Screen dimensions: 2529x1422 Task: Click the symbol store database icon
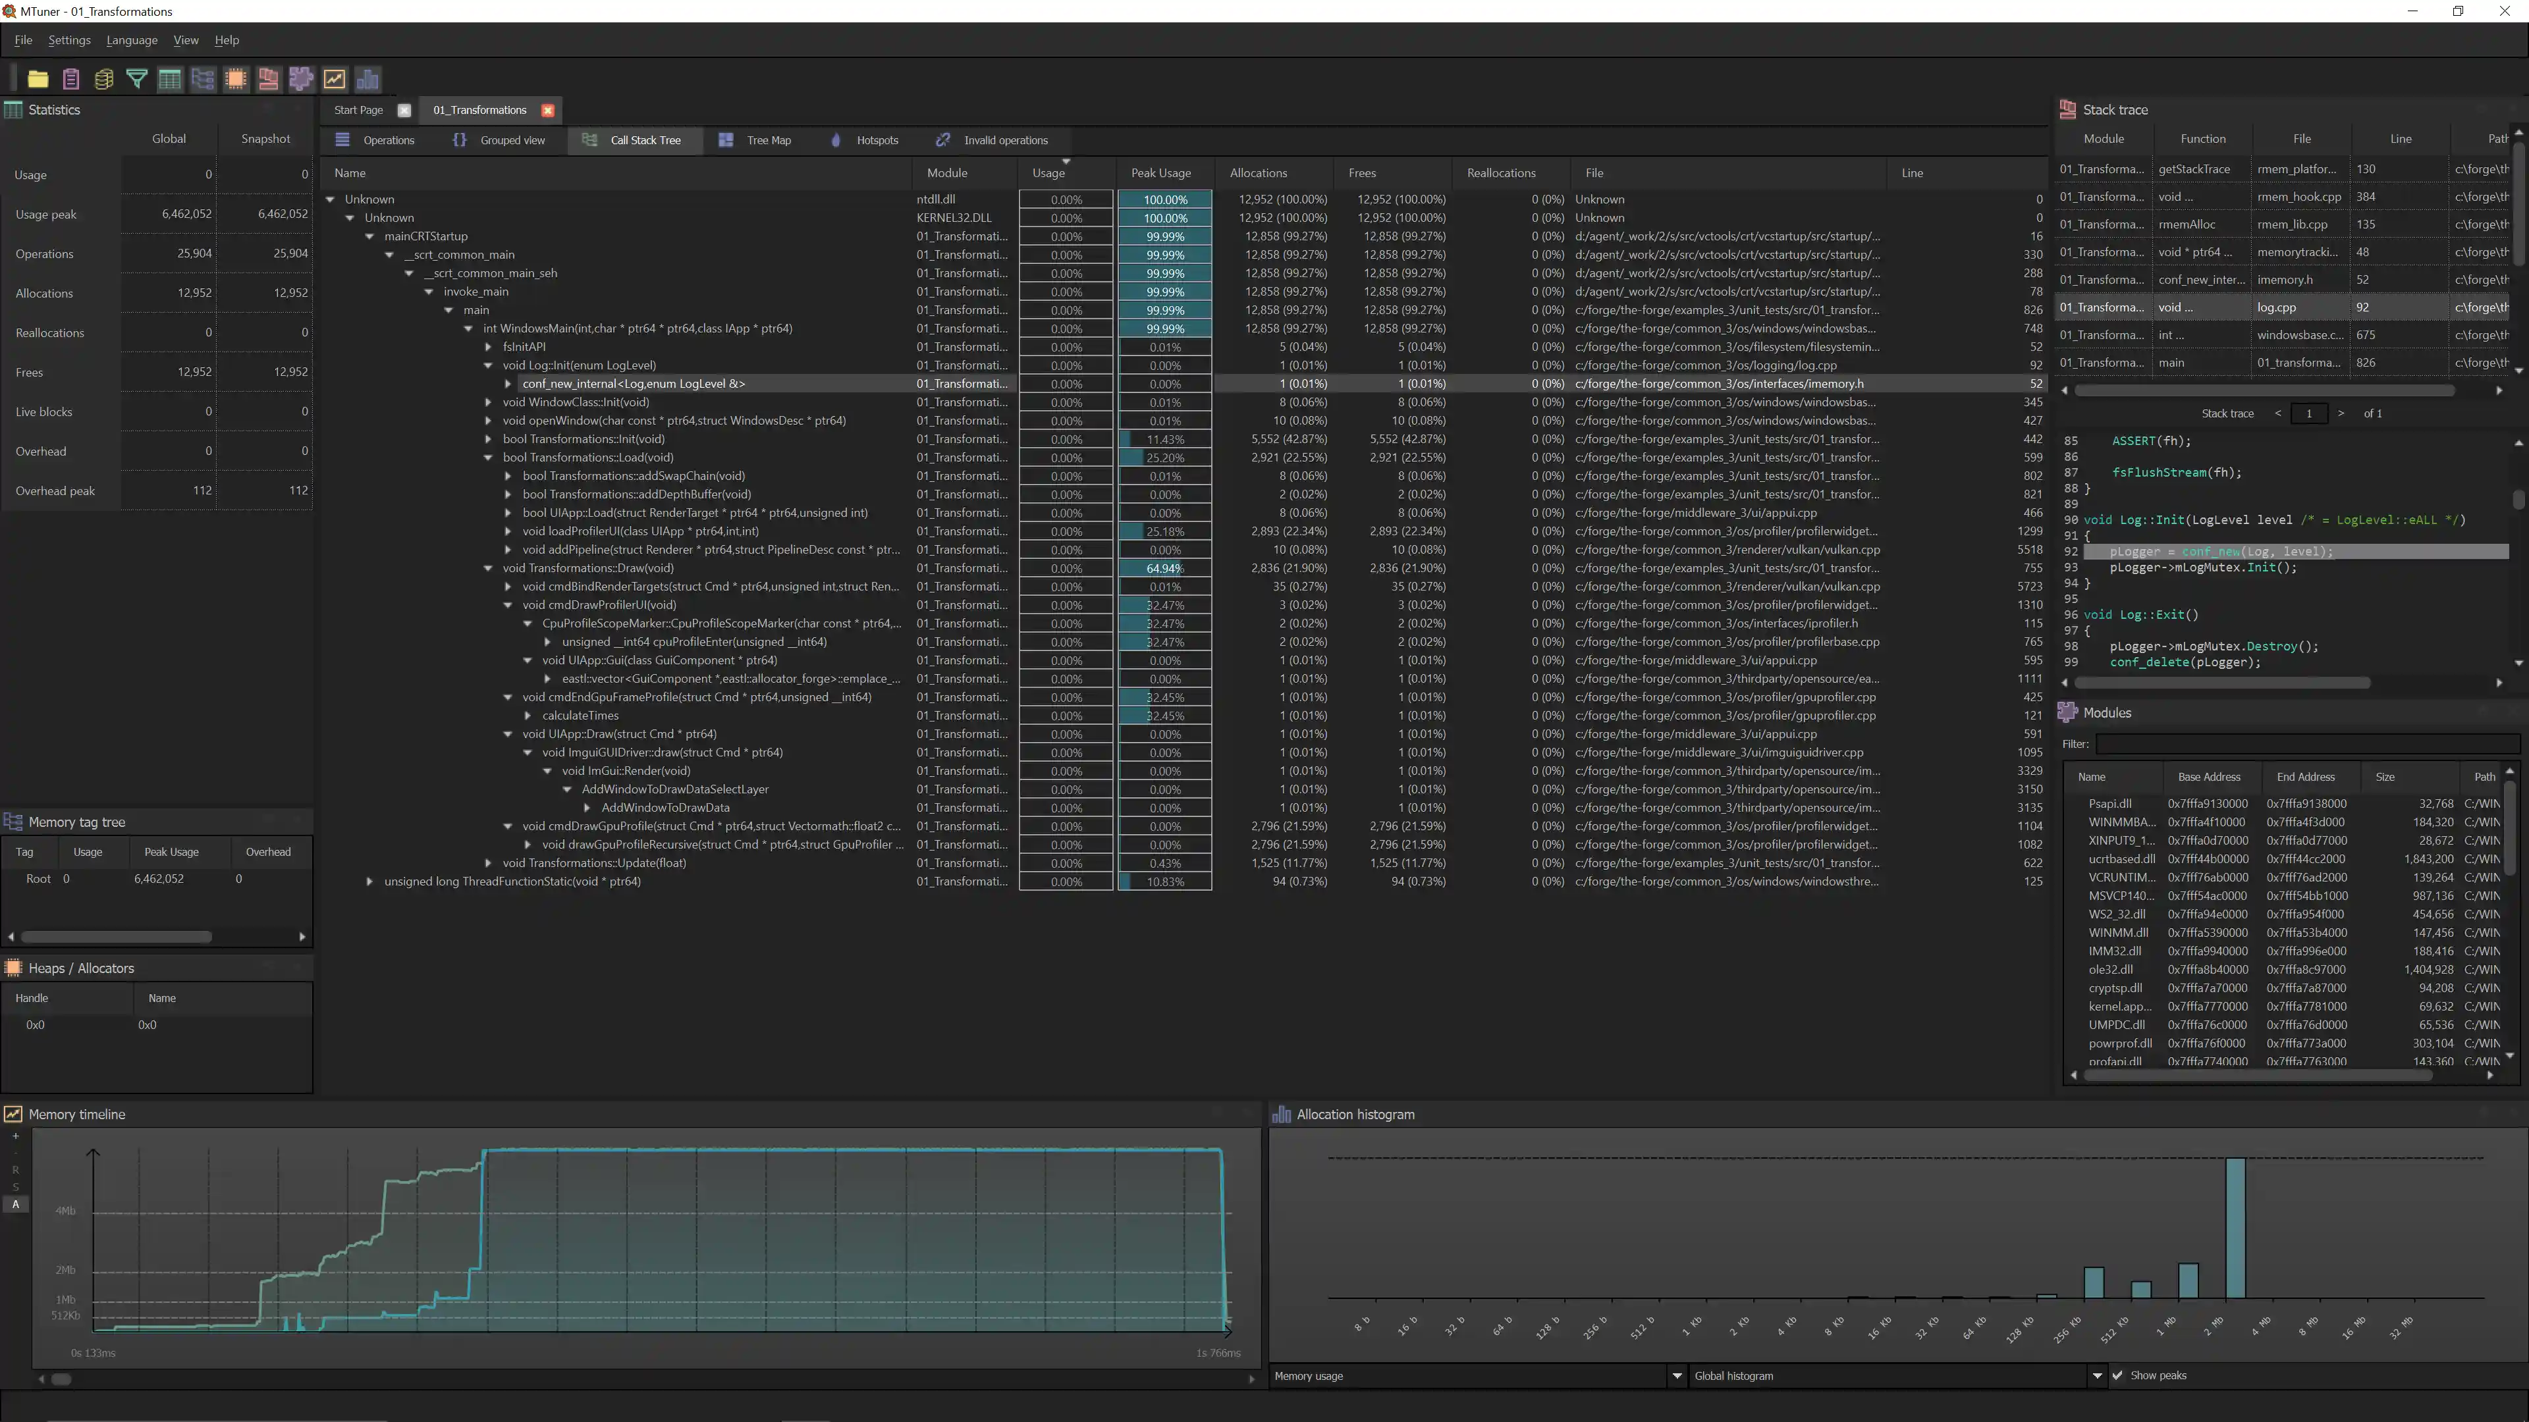tap(103, 80)
